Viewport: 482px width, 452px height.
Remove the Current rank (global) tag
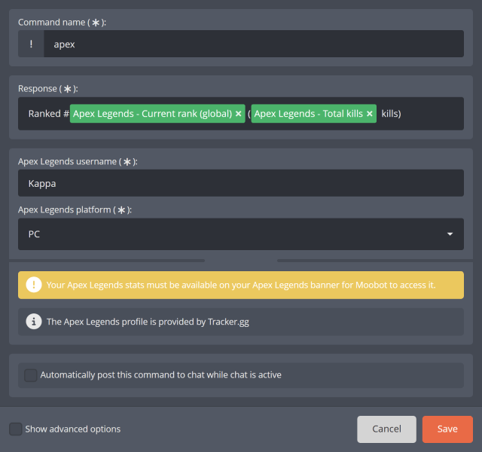[x=238, y=114]
